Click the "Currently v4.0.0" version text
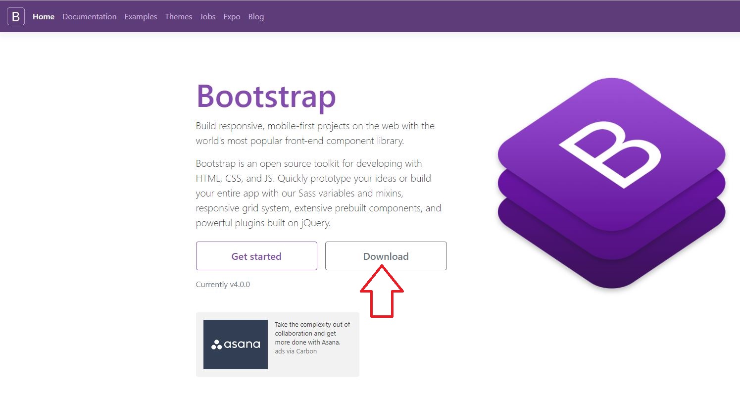 click(x=223, y=285)
